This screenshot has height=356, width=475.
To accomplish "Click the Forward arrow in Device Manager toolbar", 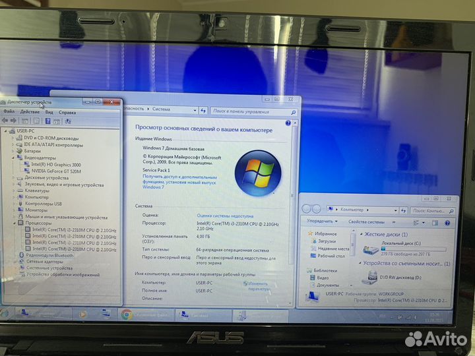I will pyautogui.click(x=13, y=121).
